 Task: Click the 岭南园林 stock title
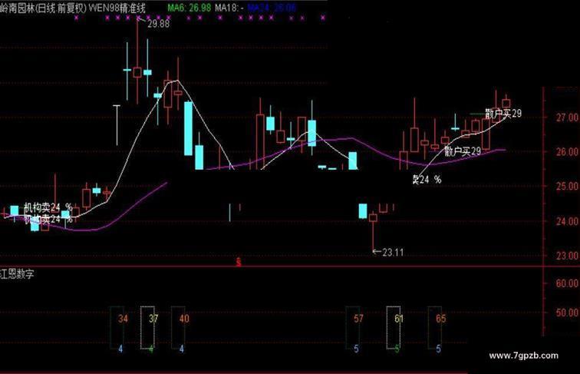click(18, 8)
